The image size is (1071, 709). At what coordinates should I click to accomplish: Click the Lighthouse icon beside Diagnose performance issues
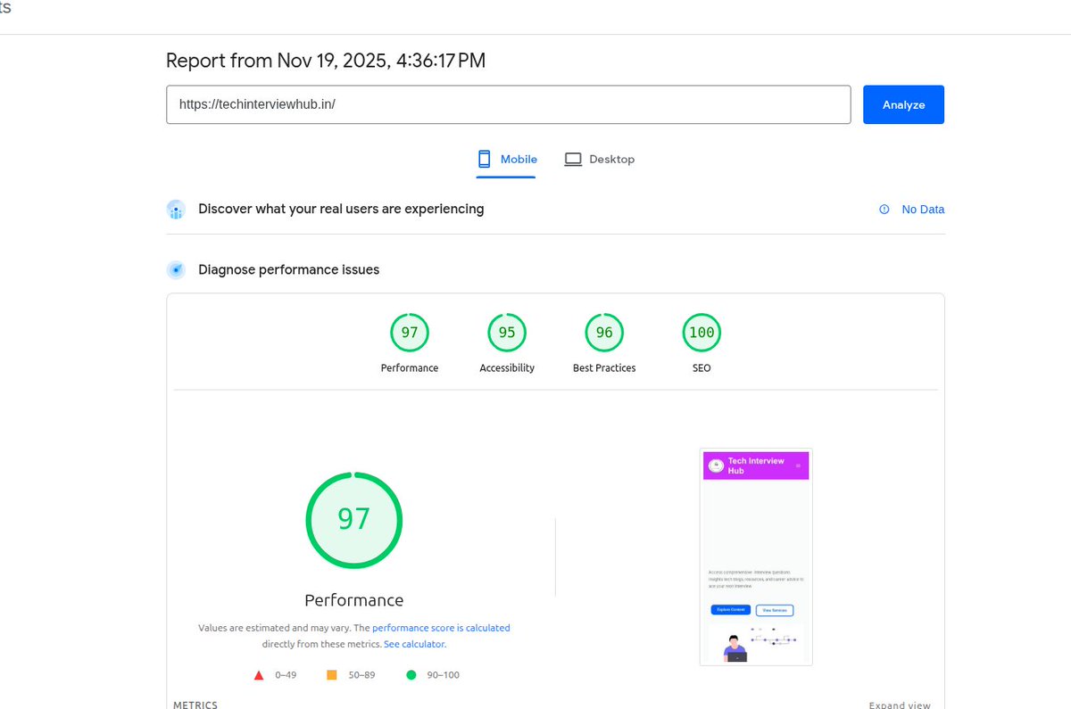pos(176,268)
